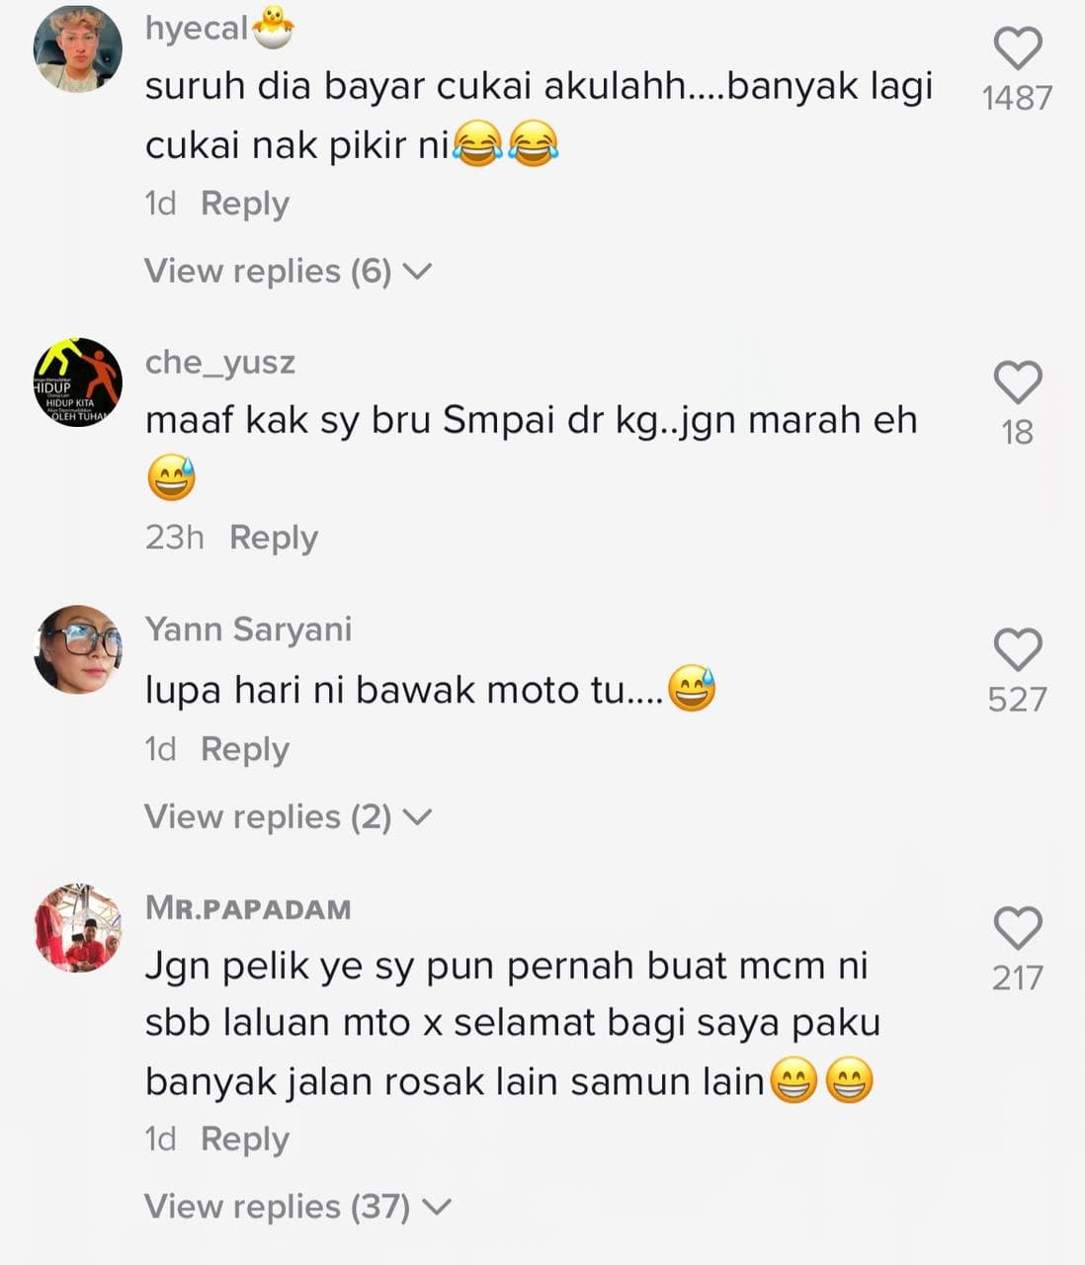Open the che_yusz username link
This screenshot has height=1265, width=1085.
point(220,363)
